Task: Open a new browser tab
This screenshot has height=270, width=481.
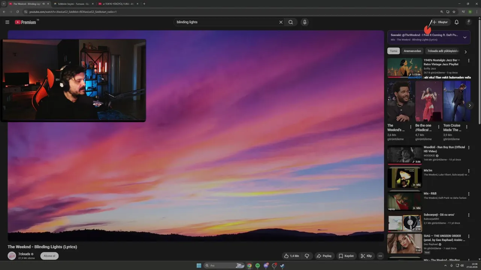Action: [x=144, y=4]
